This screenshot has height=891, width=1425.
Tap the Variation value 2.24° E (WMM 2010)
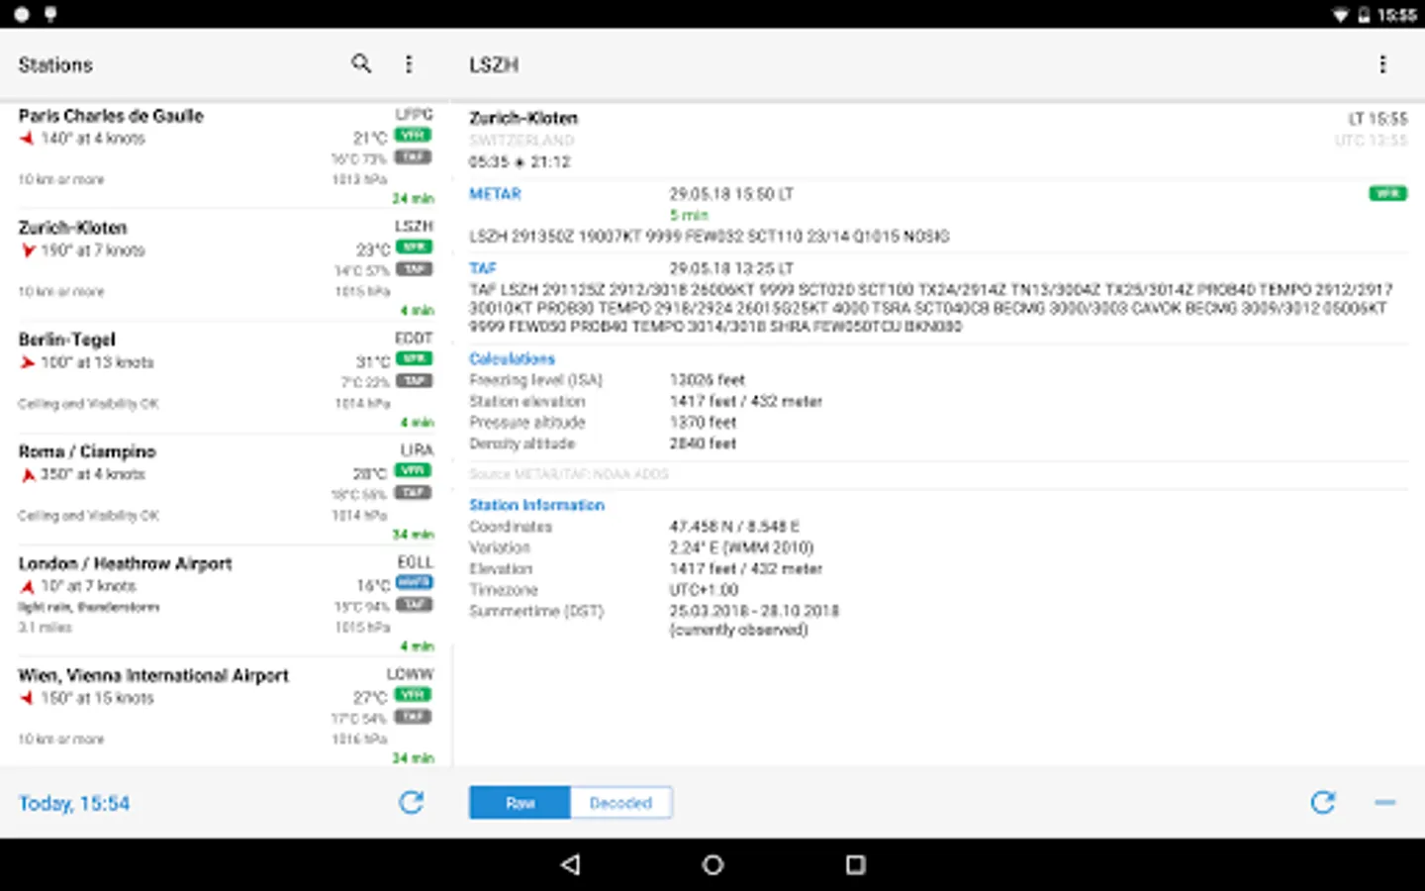coord(741,547)
